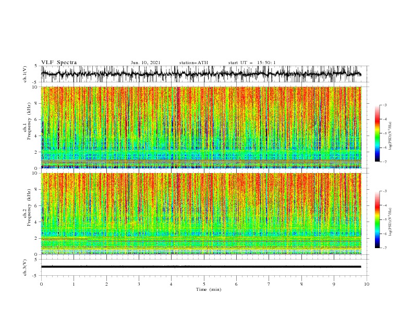Click the 2 kHz tick of ch.2 spectrogram
The height and width of the screenshot is (319, 413).
[37, 238]
